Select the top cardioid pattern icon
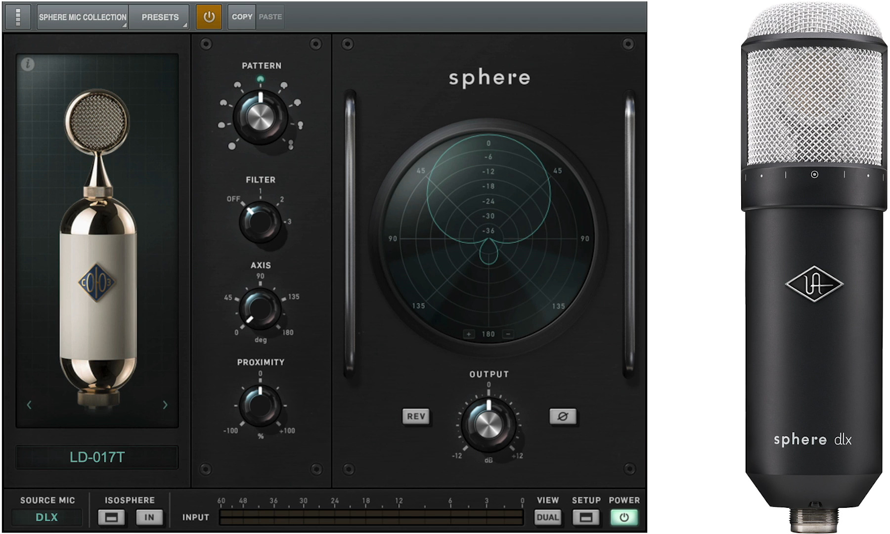This screenshot has width=890, height=534. [x=261, y=79]
